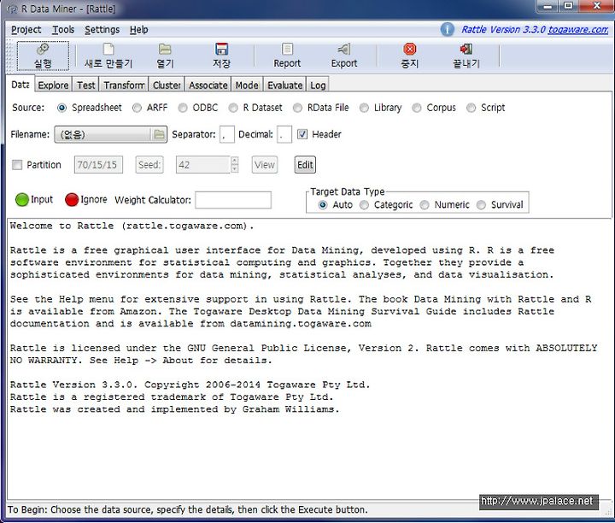Screen dimensions: 615x523
Task: Enable the Partition checkbox
Action: [x=17, y=165]
